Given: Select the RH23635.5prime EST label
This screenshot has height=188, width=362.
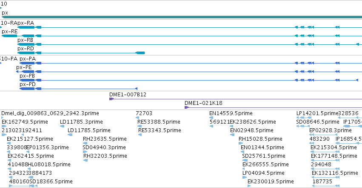Looking at the screenshot, I should (105, 139).
